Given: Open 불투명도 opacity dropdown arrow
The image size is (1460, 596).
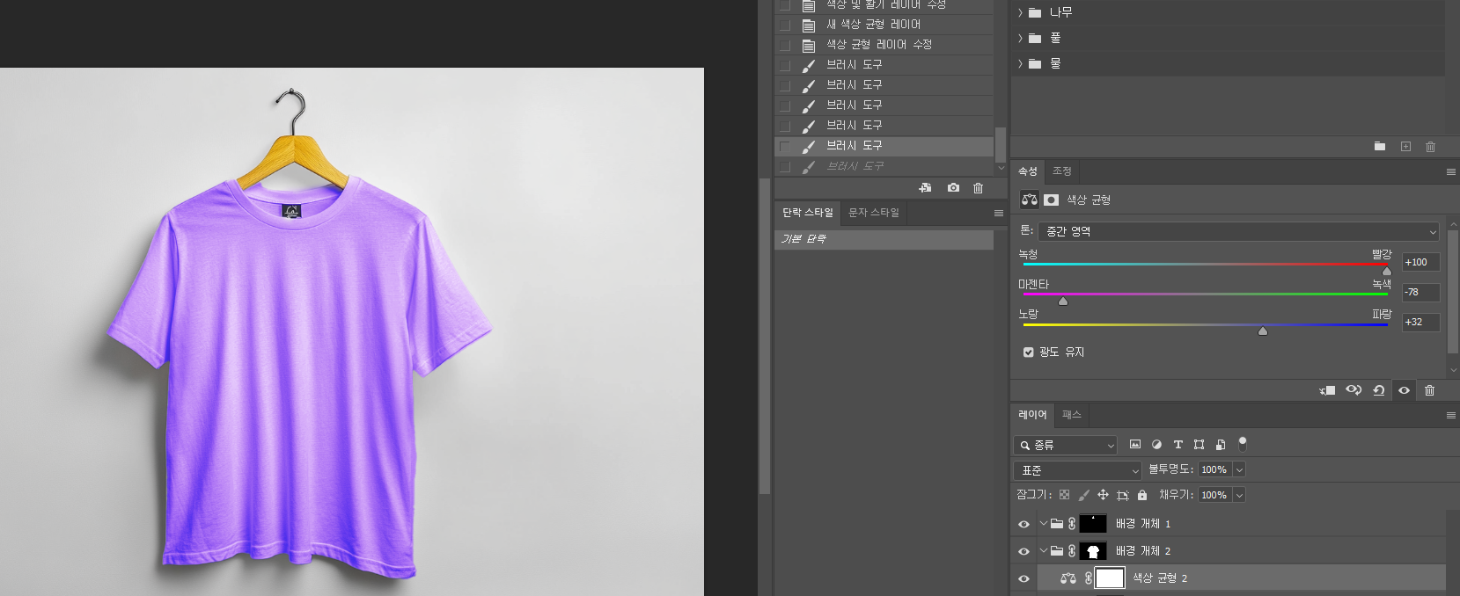Looking at the screenshot, I should click(x=1239, y=469).
